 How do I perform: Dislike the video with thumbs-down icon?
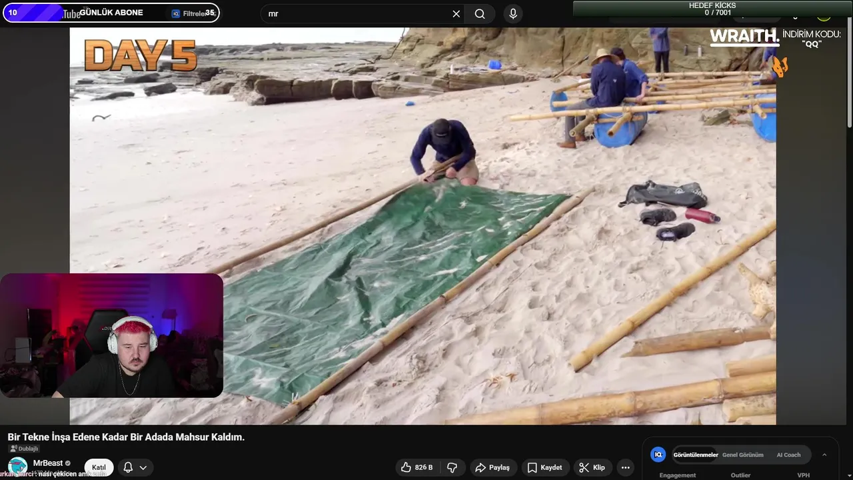(452, 467)
